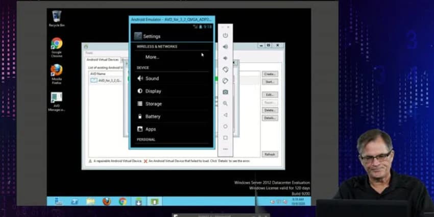Open the emulator extended controls (three dots)
Viewport: 434px width, 217px height.
pyautogui.click(x=225, y=149)
